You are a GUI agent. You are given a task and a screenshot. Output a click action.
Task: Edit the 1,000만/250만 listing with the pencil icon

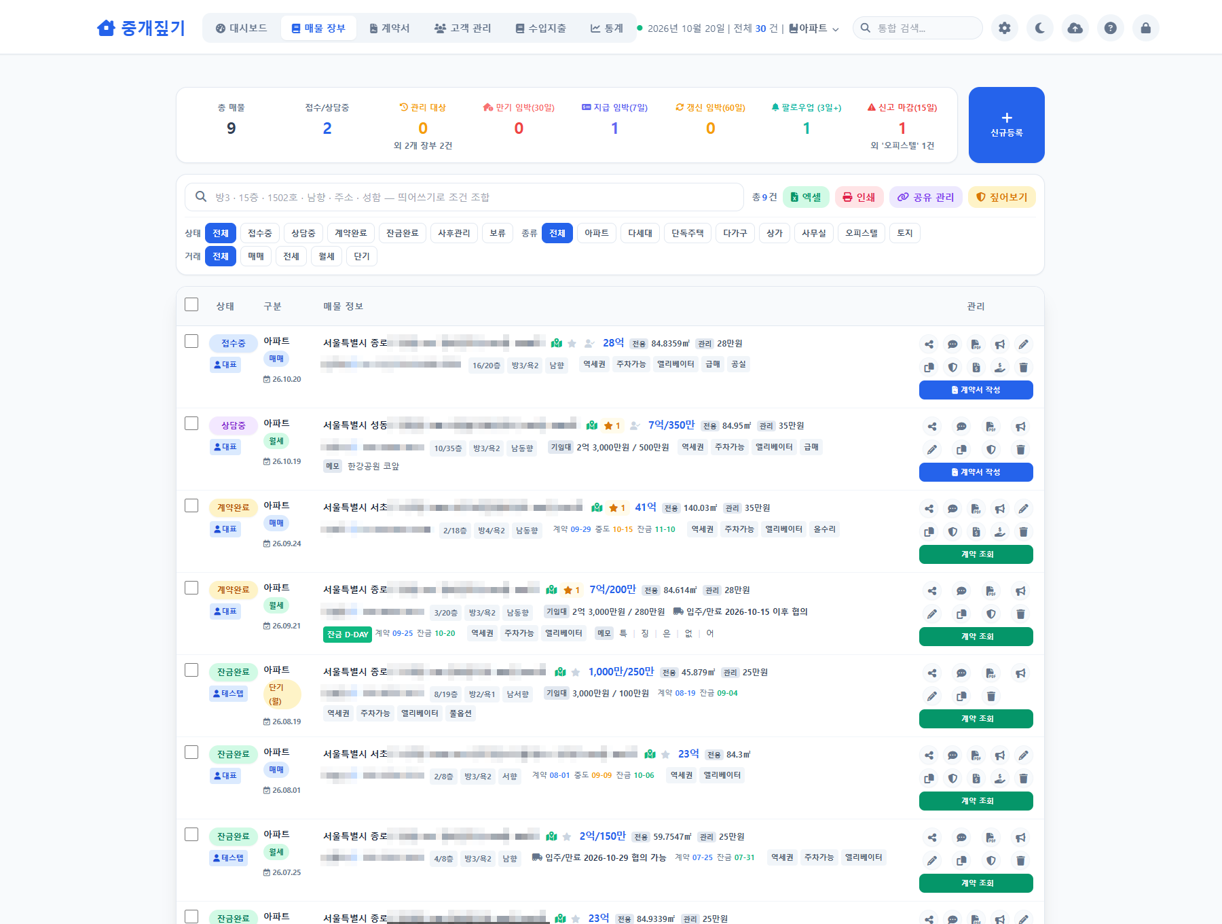(x=932, y=696)
